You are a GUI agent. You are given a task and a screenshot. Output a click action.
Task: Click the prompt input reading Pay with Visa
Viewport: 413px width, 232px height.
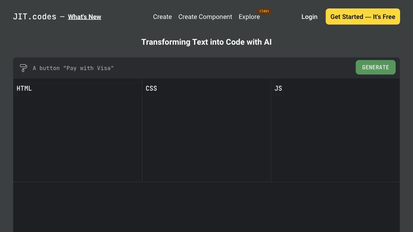[73, 68]
